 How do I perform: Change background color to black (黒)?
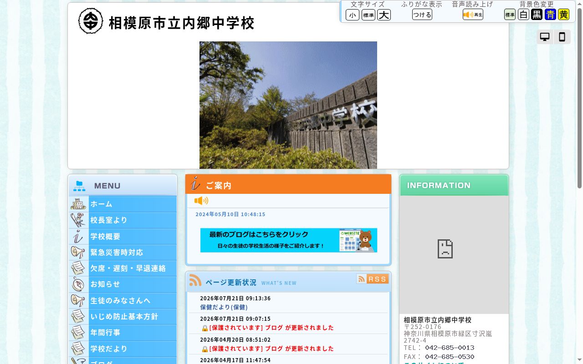point(537,15)
